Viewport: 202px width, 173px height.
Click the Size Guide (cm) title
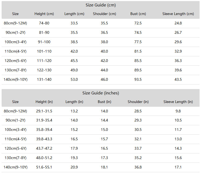tap(101, 5)
